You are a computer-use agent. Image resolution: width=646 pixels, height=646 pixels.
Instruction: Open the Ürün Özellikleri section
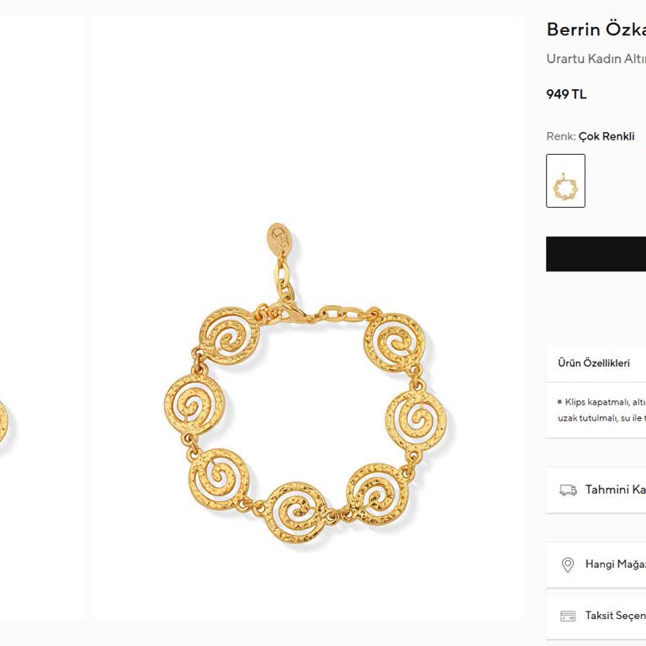(x=594, y=363)
